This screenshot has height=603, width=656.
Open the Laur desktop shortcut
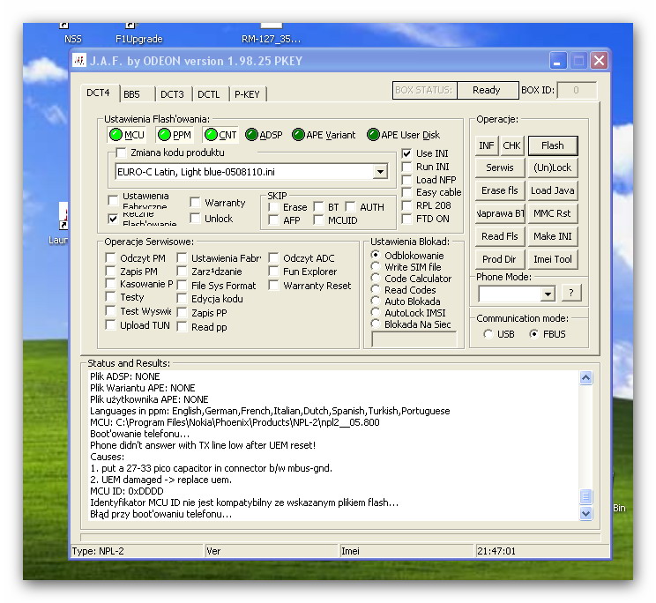58,224
